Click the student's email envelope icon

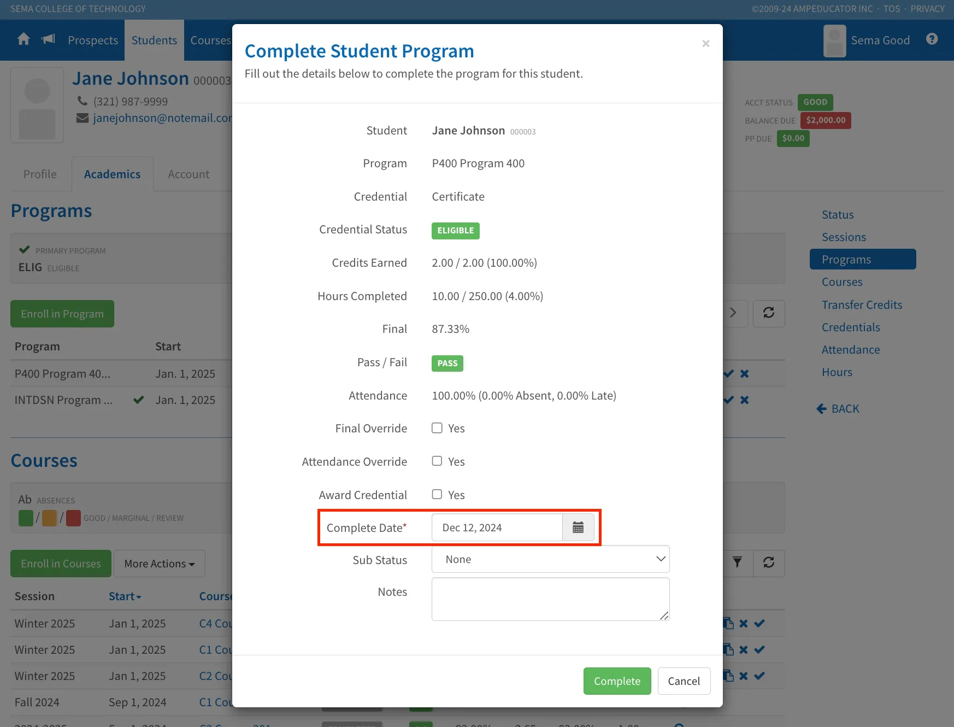point(83,118)
